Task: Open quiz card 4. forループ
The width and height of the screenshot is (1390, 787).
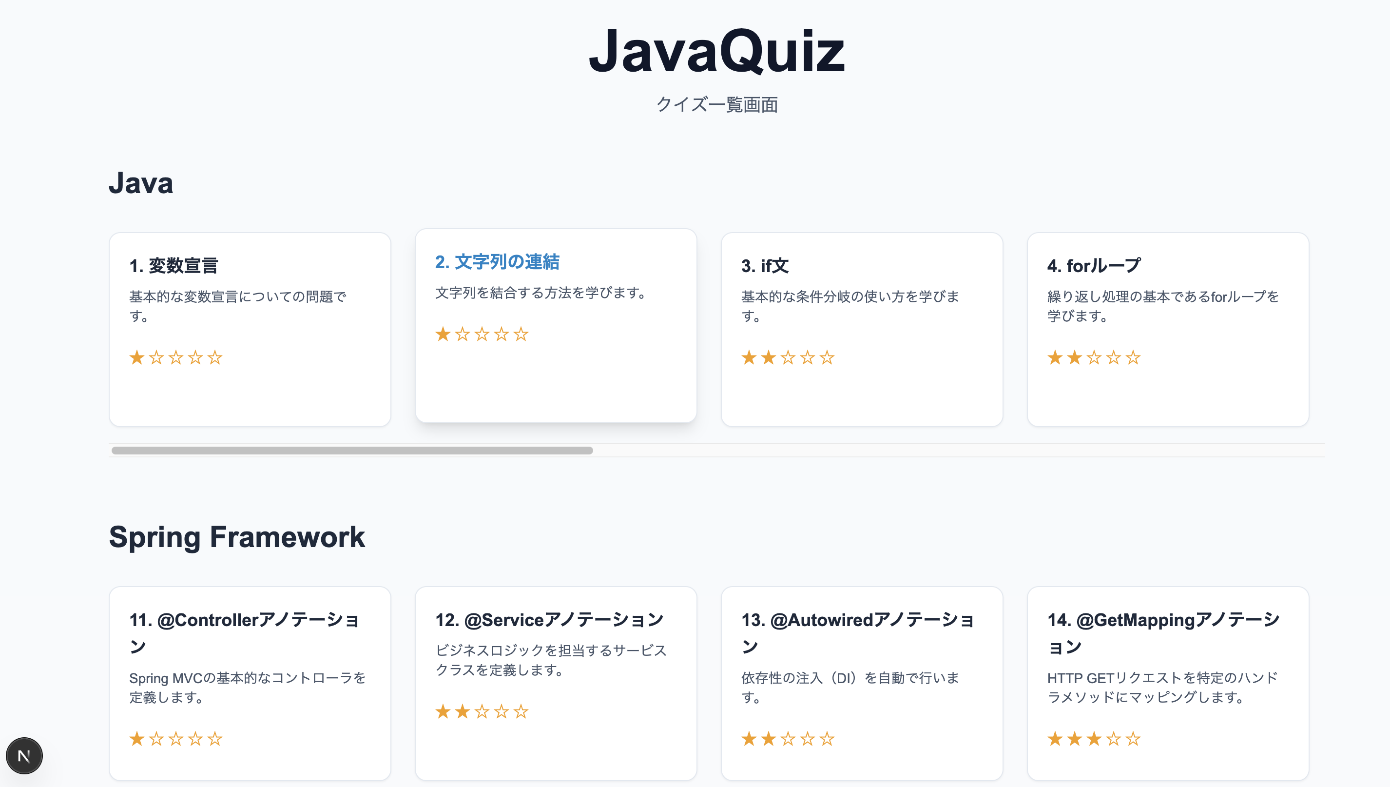Action: click(x=1168, y=329)
